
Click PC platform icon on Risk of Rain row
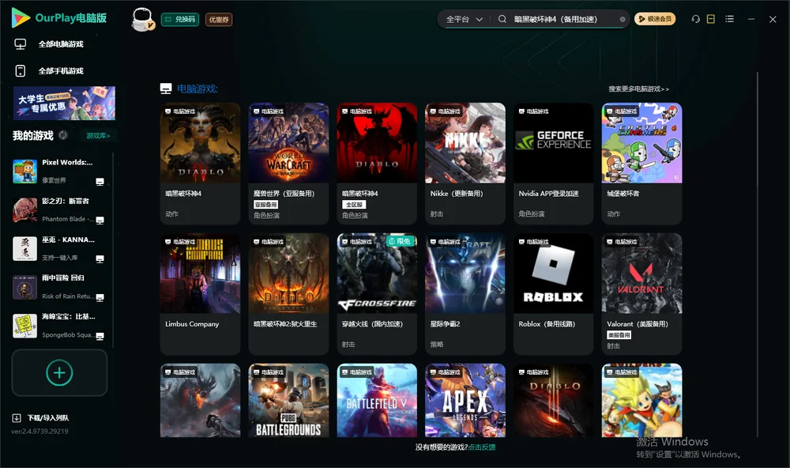100,297
